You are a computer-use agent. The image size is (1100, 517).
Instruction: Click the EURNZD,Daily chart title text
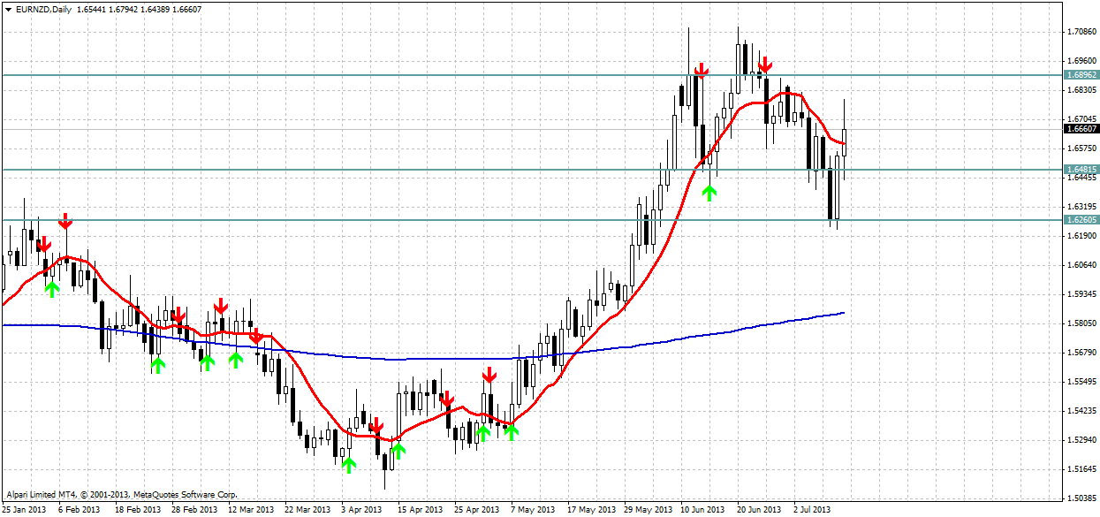click(44, 9)
